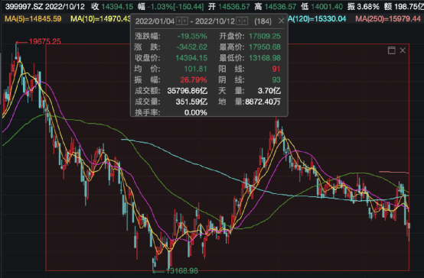Viewport: 424px width, 278px height.
Task: Click the 399997.SZ ticker title
Action: click(24, 6)
